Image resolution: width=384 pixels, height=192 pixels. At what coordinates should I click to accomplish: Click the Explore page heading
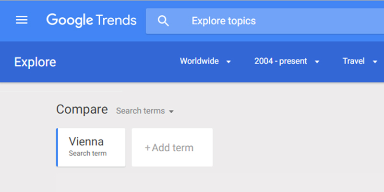[x=35, y=62]
